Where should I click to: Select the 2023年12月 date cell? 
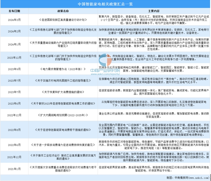point(14,58)
